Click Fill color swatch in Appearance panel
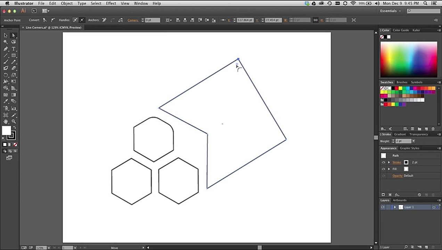This screenshot has height=250, width=442. coord(406,169)
